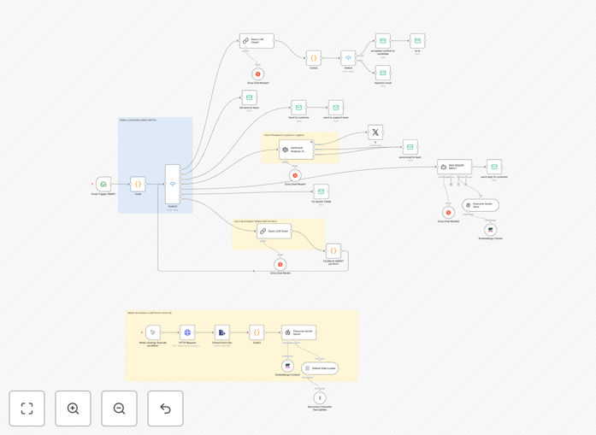Viewport: 596px width, 435px height.
Task: Open the Code2 node
Action: coord(314,58)
